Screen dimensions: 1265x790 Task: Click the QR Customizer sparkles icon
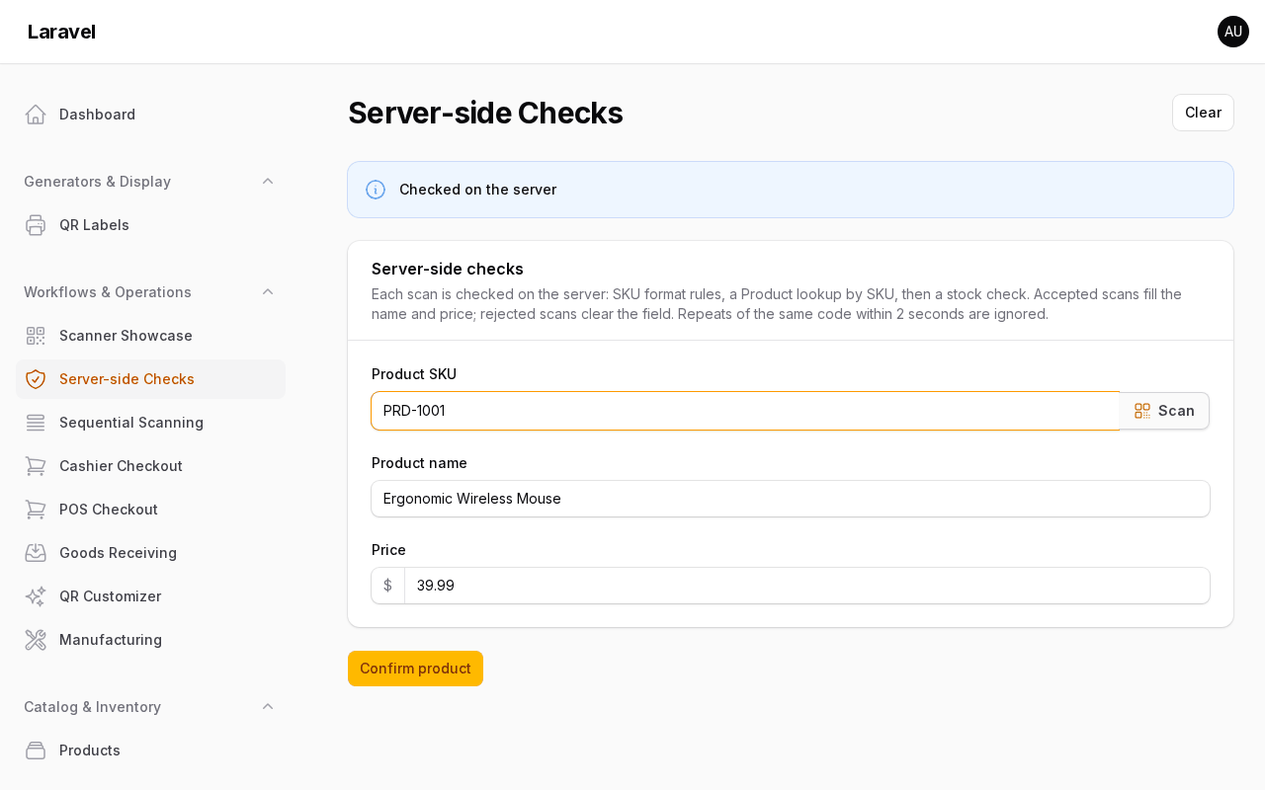[36, 596]
